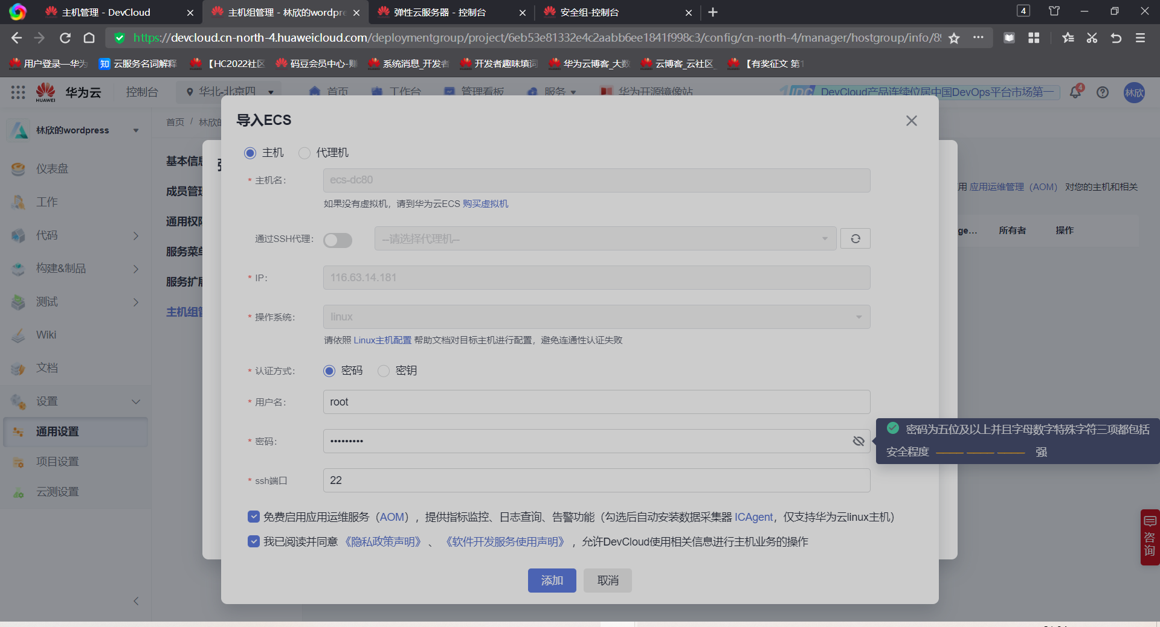Viewport: 1160px width, 627px height.
Task: Open a new browser tab
Action: coord(713,12)
